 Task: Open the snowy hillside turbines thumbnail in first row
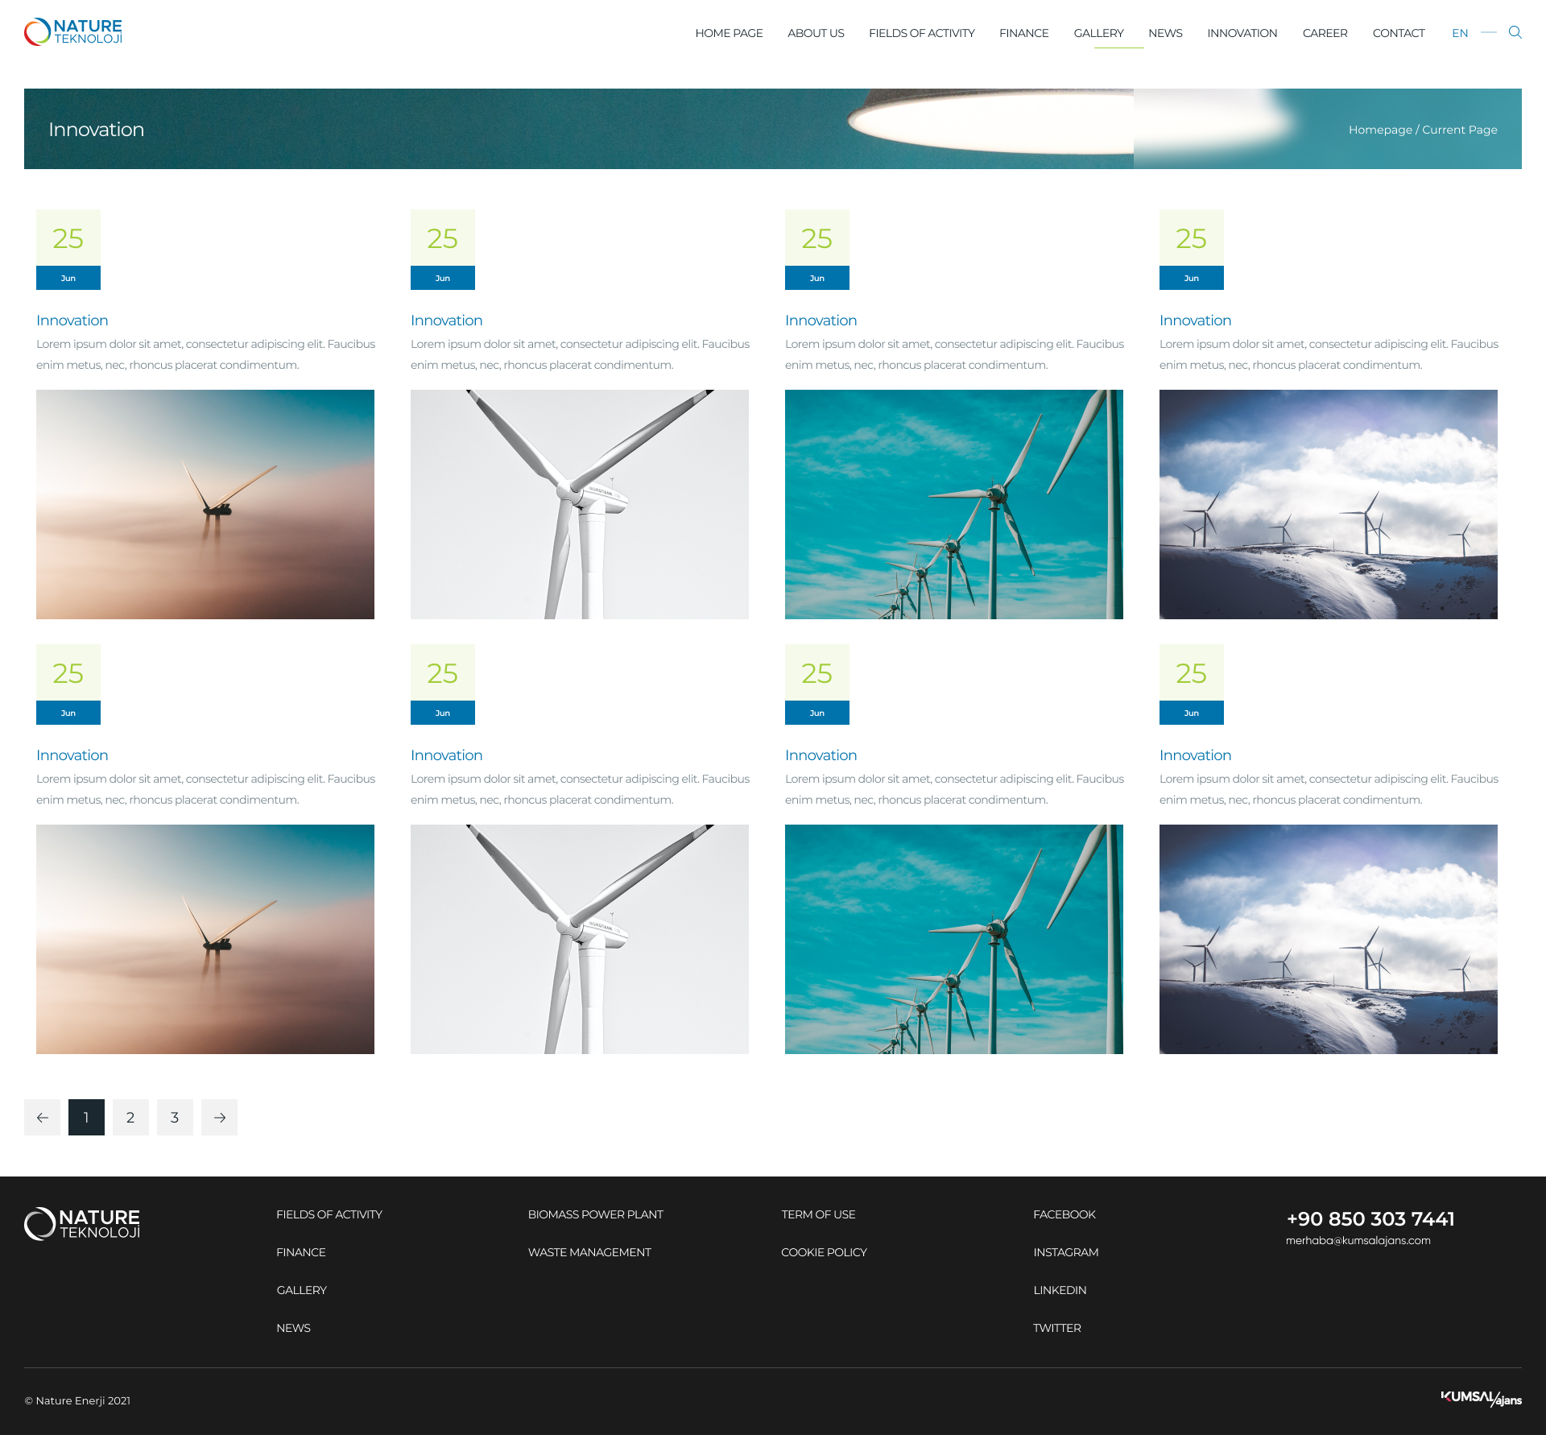pos(1328,504)
